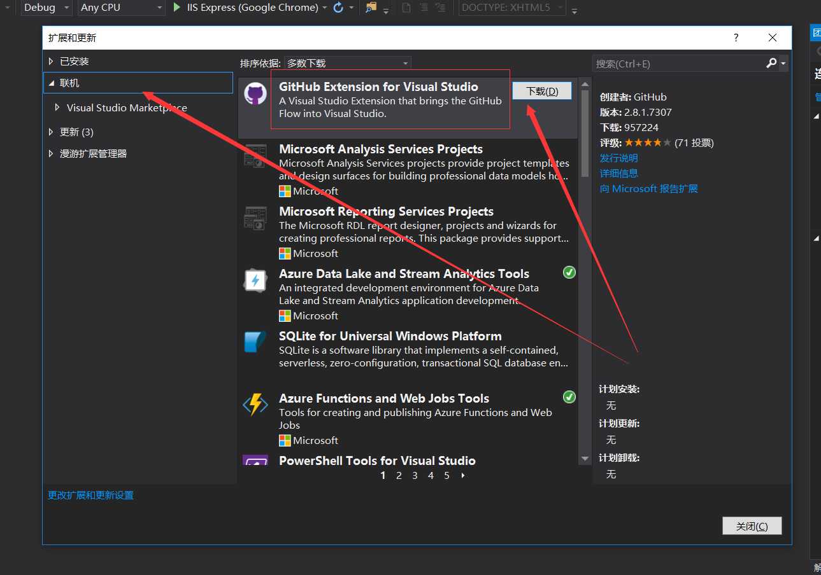Click the 下载(D) download button
This screenshot has height=575, width=821.
542,91
